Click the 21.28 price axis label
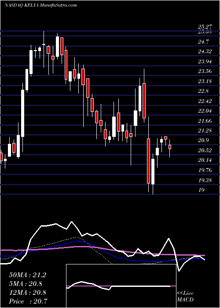Viewport: 220px width, 308px height. (x=205, y=131)
